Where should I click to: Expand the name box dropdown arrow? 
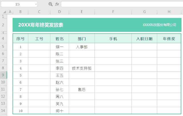[x=36, y=4]
